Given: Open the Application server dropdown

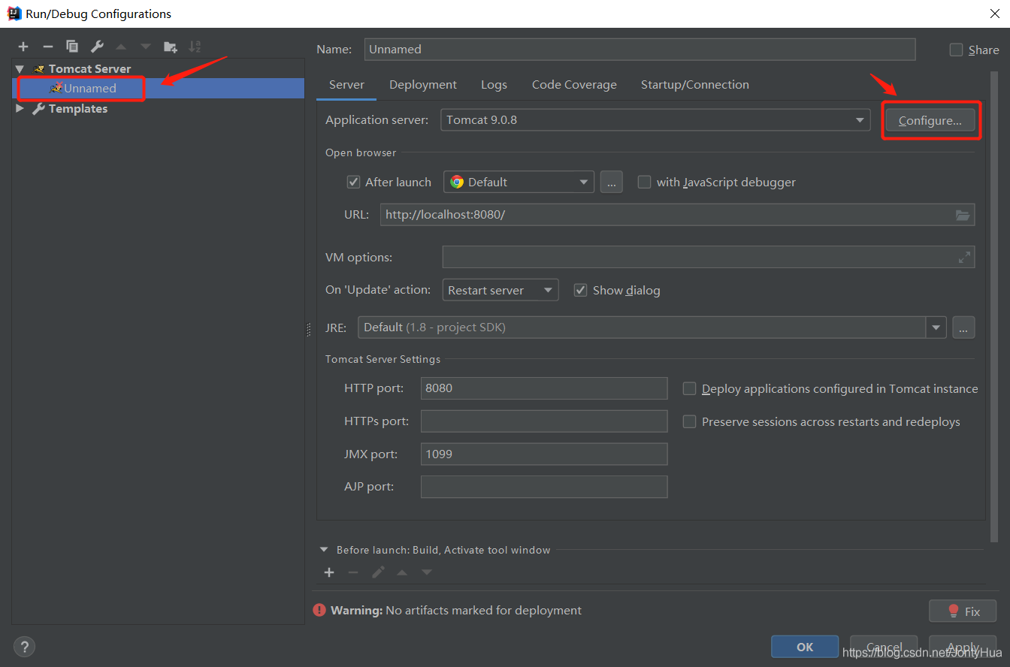Looking at the screenshot, I should 859,119.
